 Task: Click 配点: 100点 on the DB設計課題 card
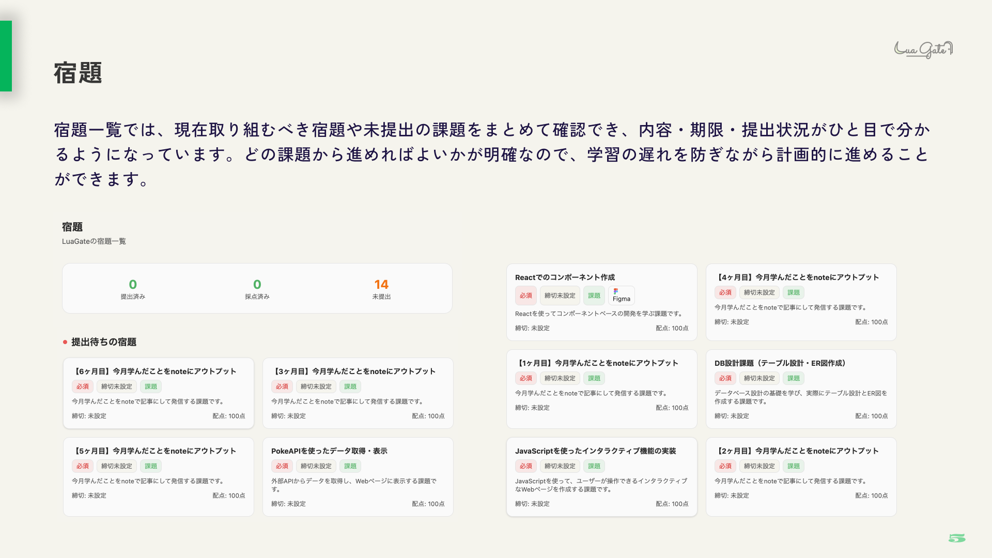coord(872,416)
